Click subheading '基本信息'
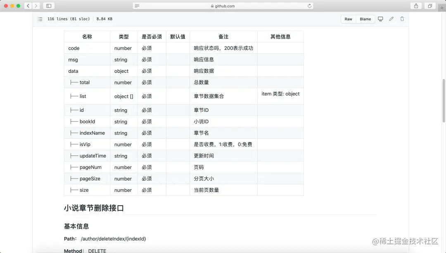The width and height of the screenshot is (446, 253). 76,226
